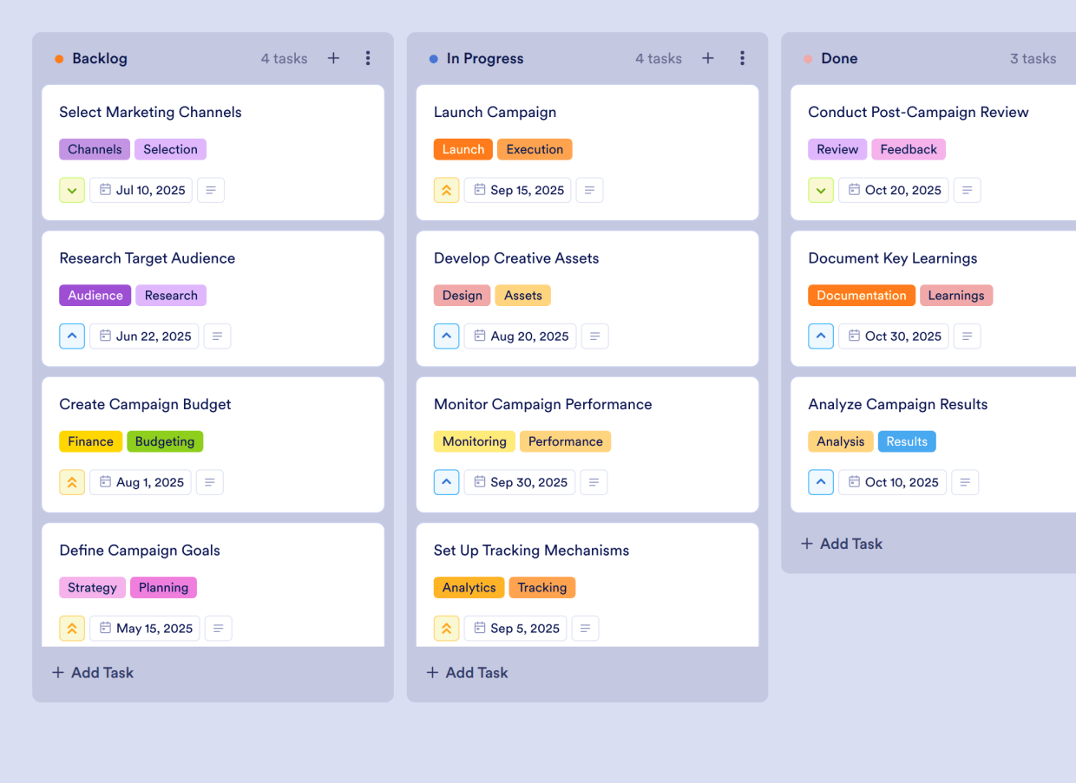Select the yellow Finance tag
The image size is (1076, 783).
pyautogui.click(x=90, y=441)
